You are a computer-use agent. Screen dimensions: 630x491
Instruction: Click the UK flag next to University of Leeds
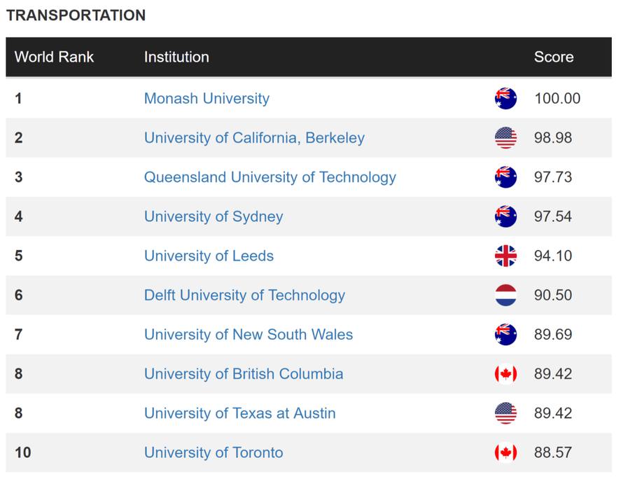[505, 256]
